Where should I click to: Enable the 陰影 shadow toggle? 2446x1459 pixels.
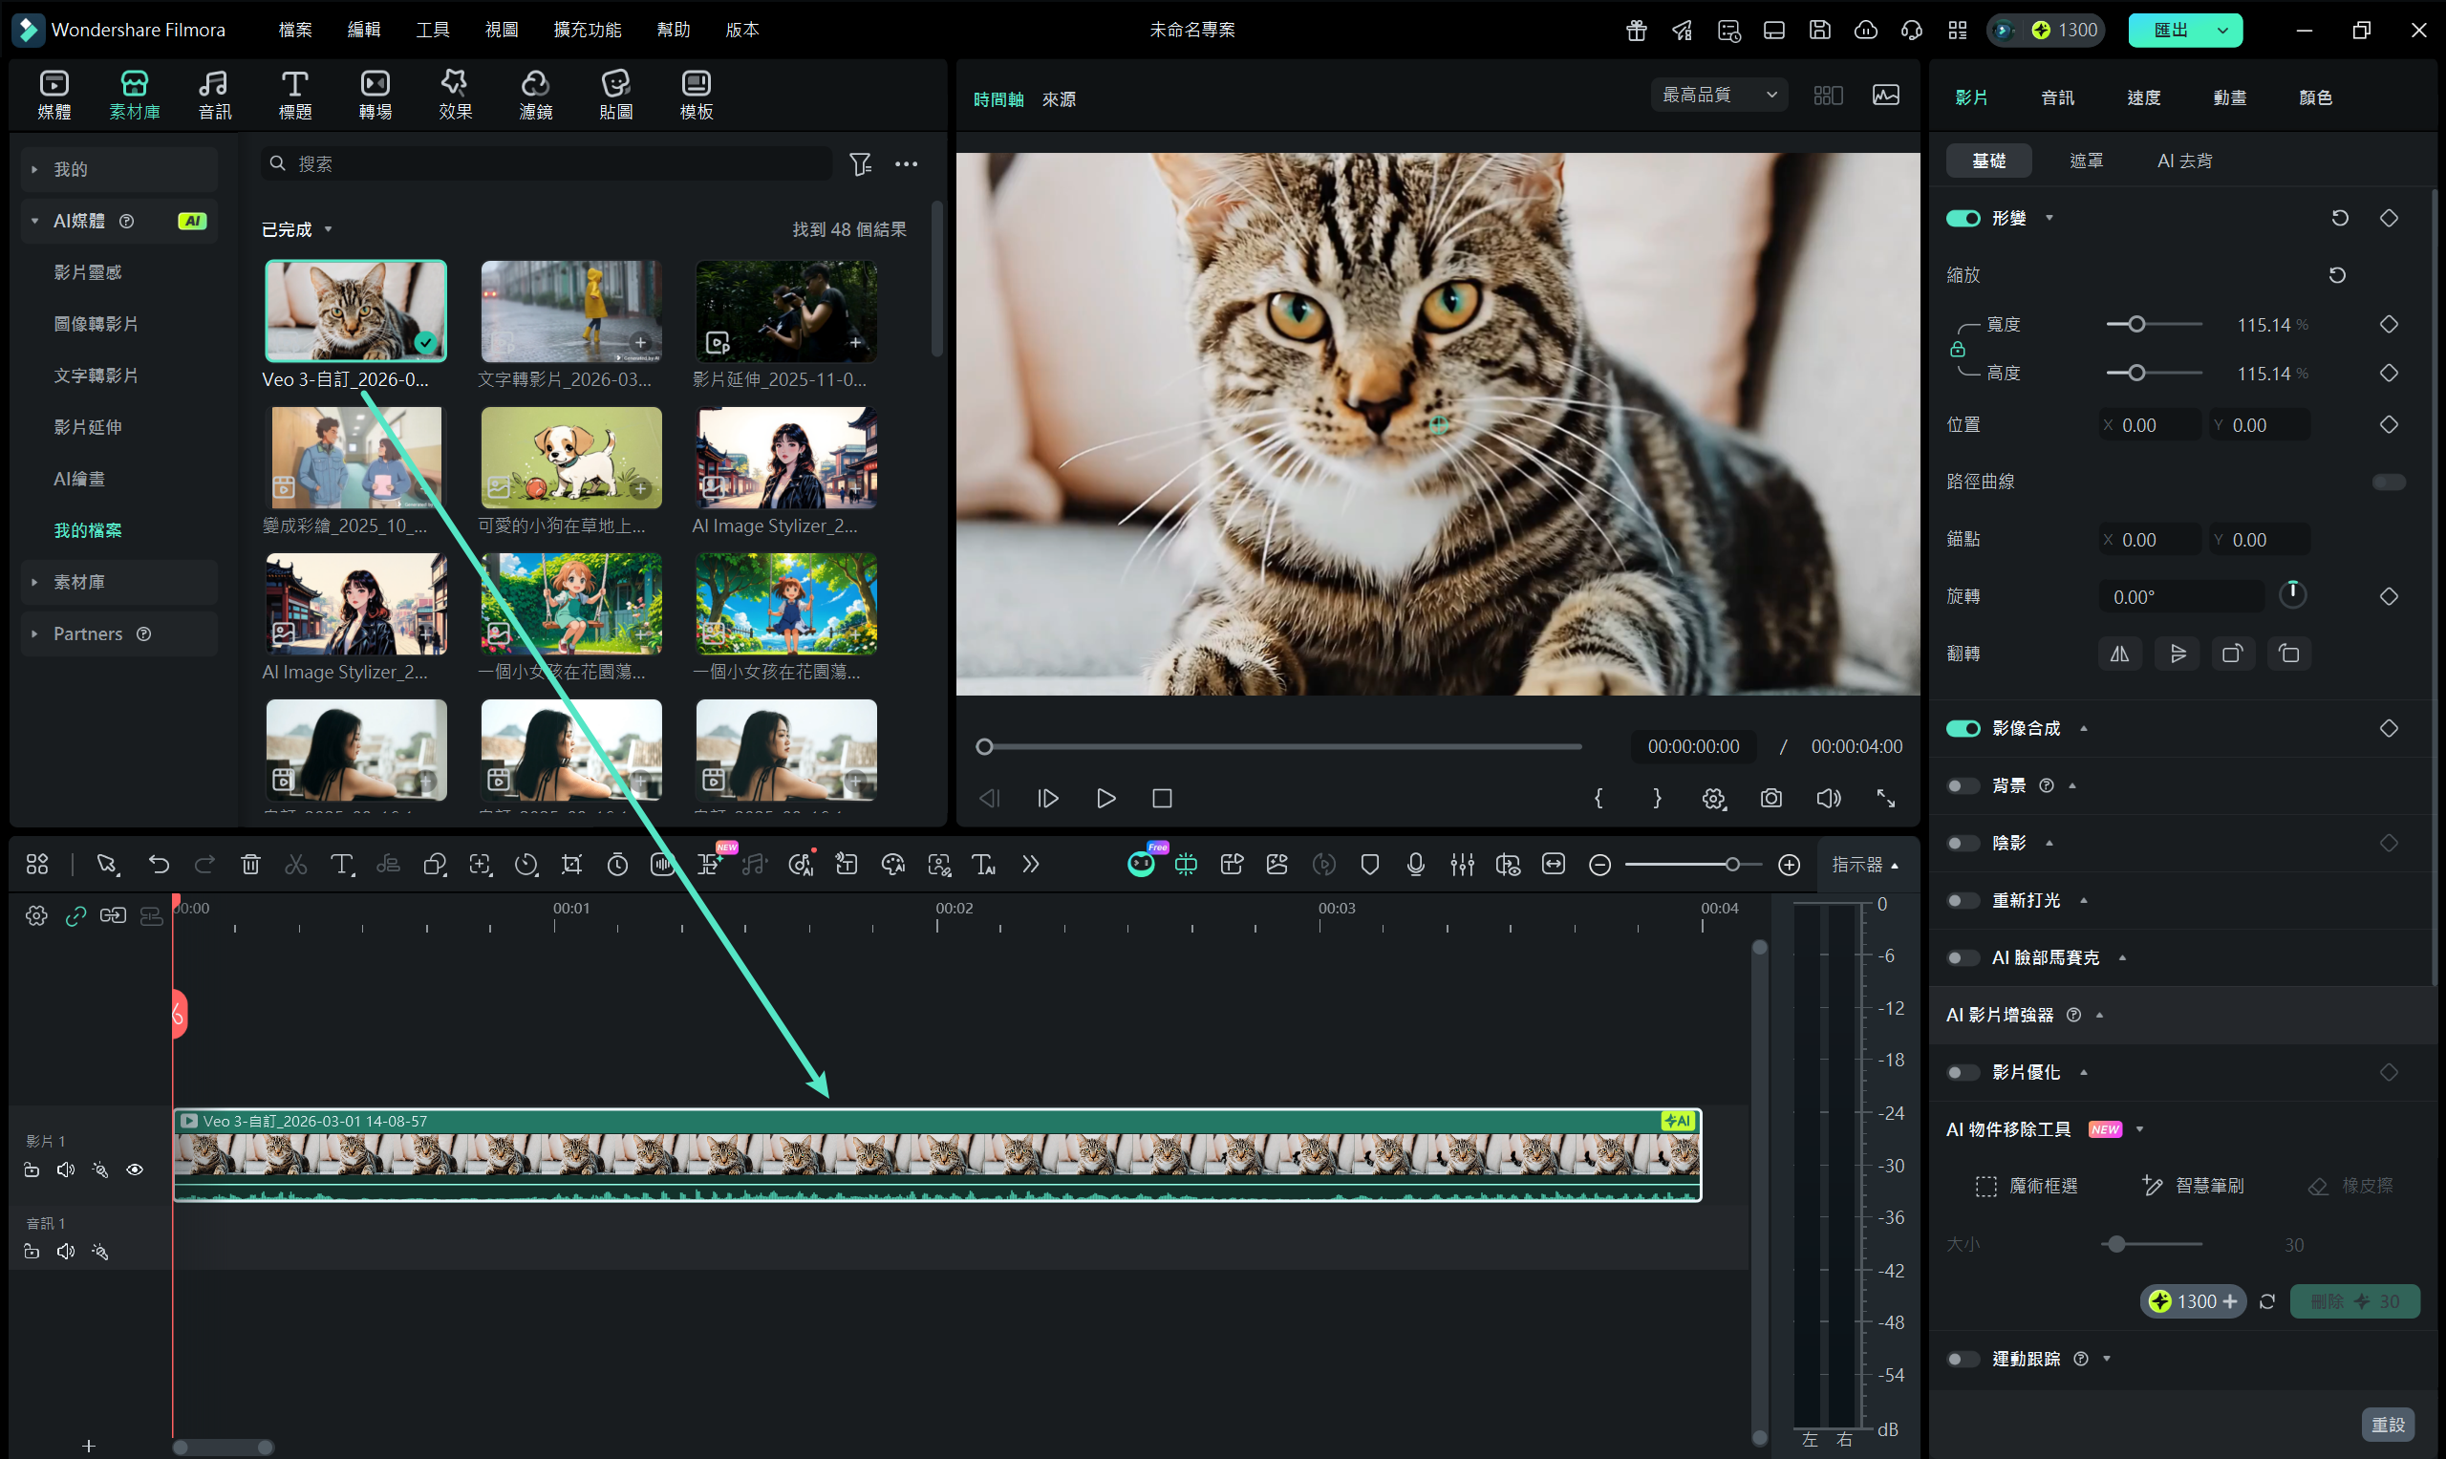[x=1963, y=844]
